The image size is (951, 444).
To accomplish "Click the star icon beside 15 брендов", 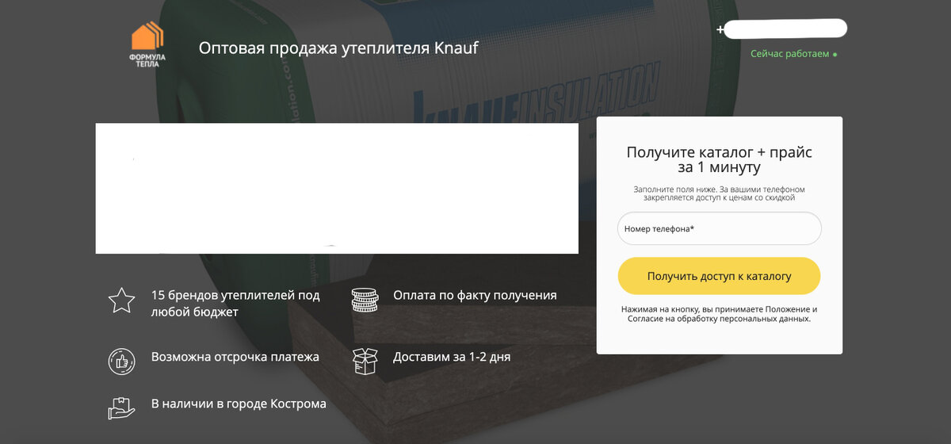I will 121,300.
